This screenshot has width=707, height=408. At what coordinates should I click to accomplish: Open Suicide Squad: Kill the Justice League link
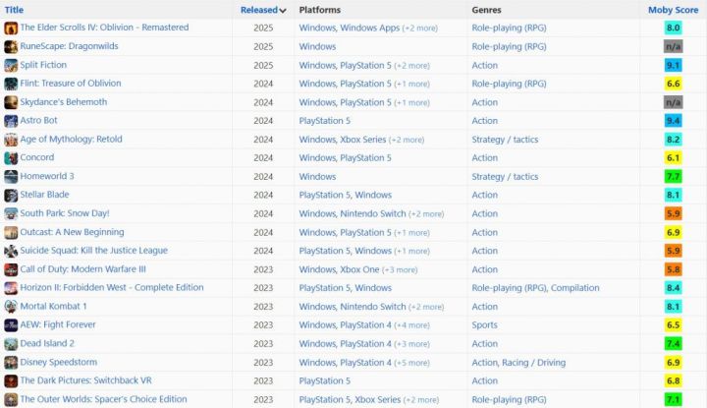[x=94, y=251]
